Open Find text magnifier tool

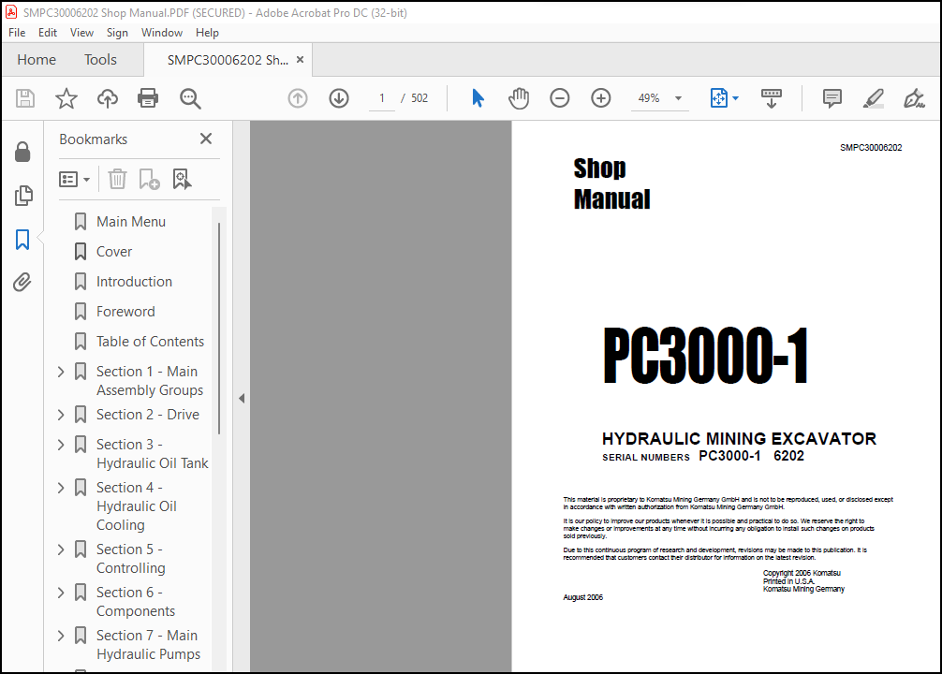pyautogui.click(x=190, y=98)
